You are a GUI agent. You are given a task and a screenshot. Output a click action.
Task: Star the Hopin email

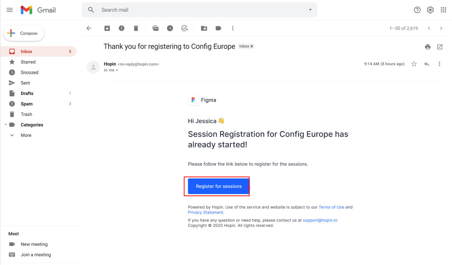tap(414, 64)
